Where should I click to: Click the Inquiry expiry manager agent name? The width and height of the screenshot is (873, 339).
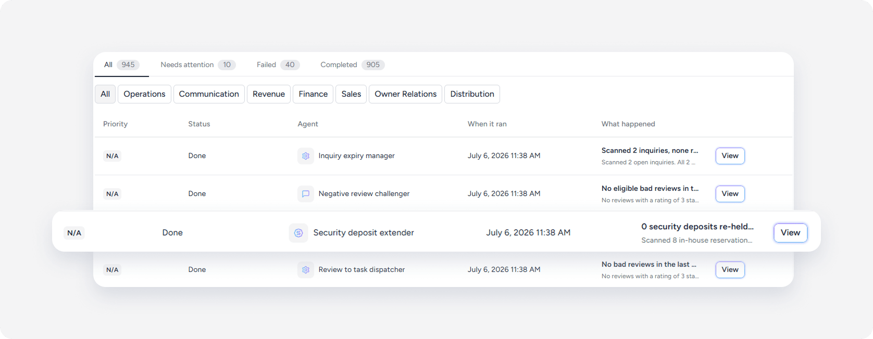pos(357,156)
